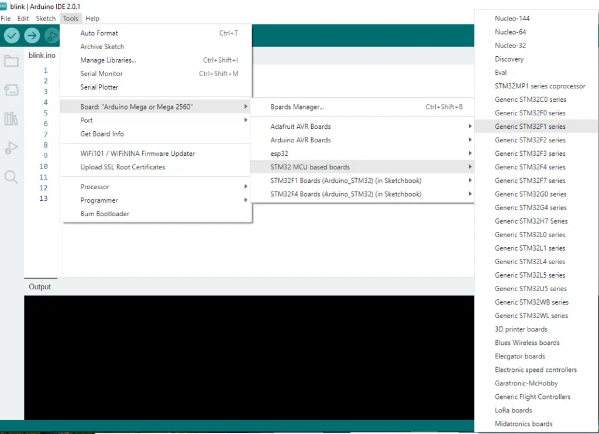Select Garatronic-McHobby boards
This screenshot has width=599, height=434.
(536, 383)
